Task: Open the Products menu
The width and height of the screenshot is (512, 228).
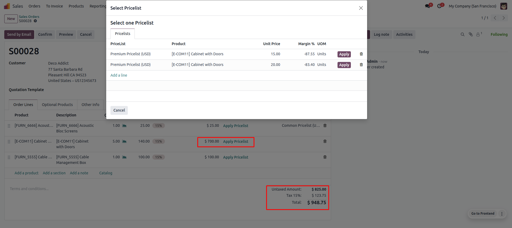Action: (76, 6)
